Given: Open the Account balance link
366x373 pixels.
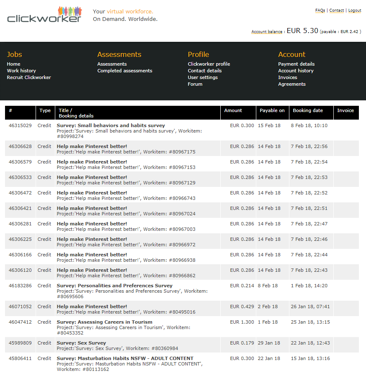Looking at the screenshot, I should pos(267,32).
